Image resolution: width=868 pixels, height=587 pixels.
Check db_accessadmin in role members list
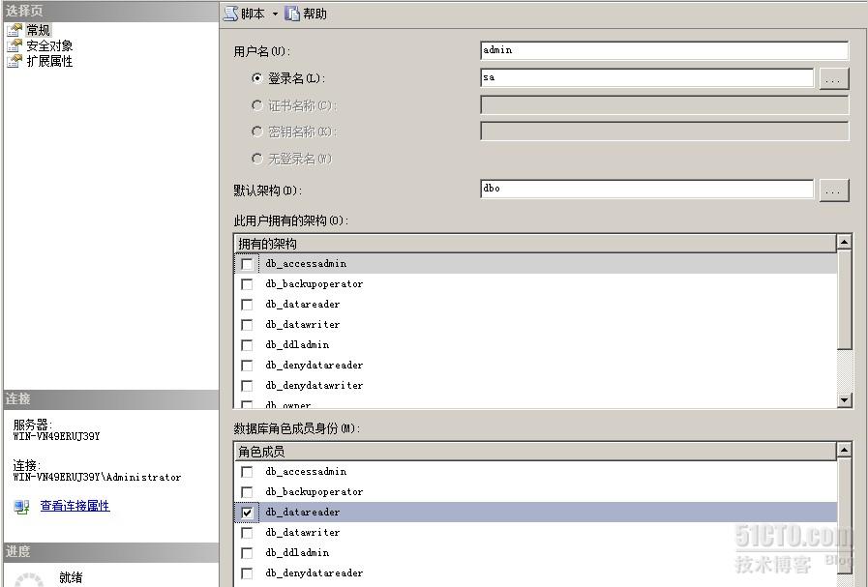247,472
